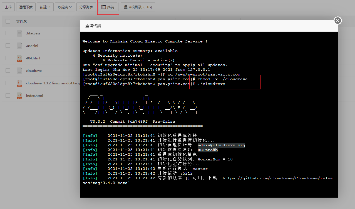Click the cloudreve tar.gz archive icon
Image resolution: width=355 pixels, height=209 pixels.
click(x=19, y=83)
